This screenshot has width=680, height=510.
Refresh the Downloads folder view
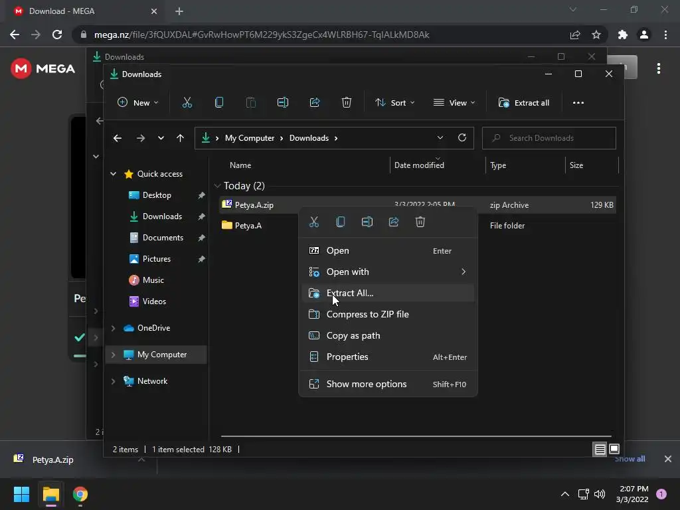(x=462, y=138)
